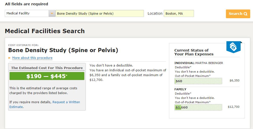Click the green $190 — $445 cost bar
253x129 pixels.
(x=47, y=76)
